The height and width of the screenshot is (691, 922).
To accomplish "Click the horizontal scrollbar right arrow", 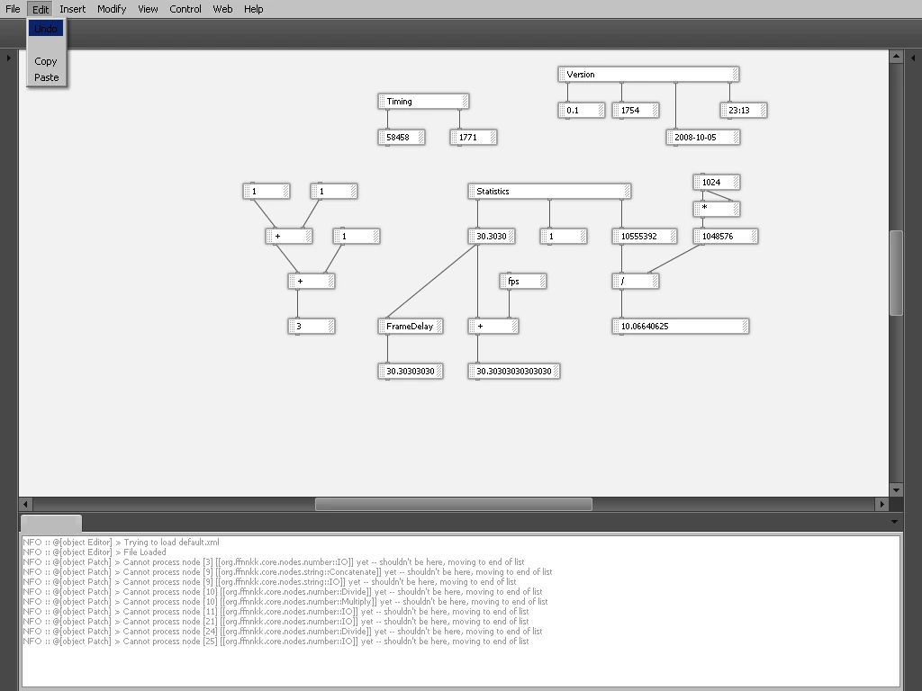I will tap(881, 504).
